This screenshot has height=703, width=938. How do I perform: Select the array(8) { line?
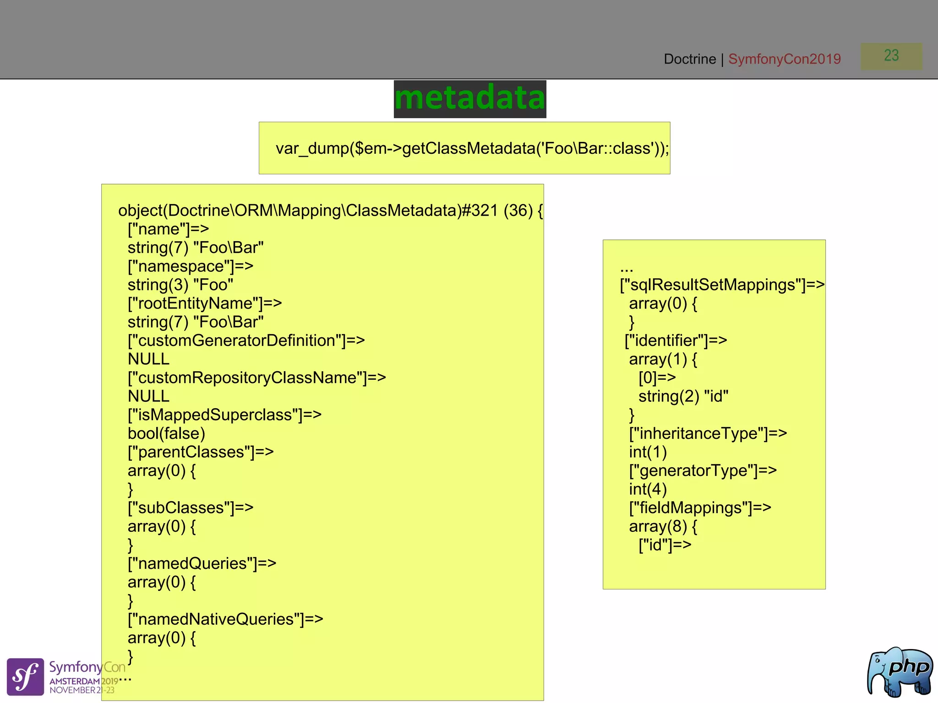point(663,526)
